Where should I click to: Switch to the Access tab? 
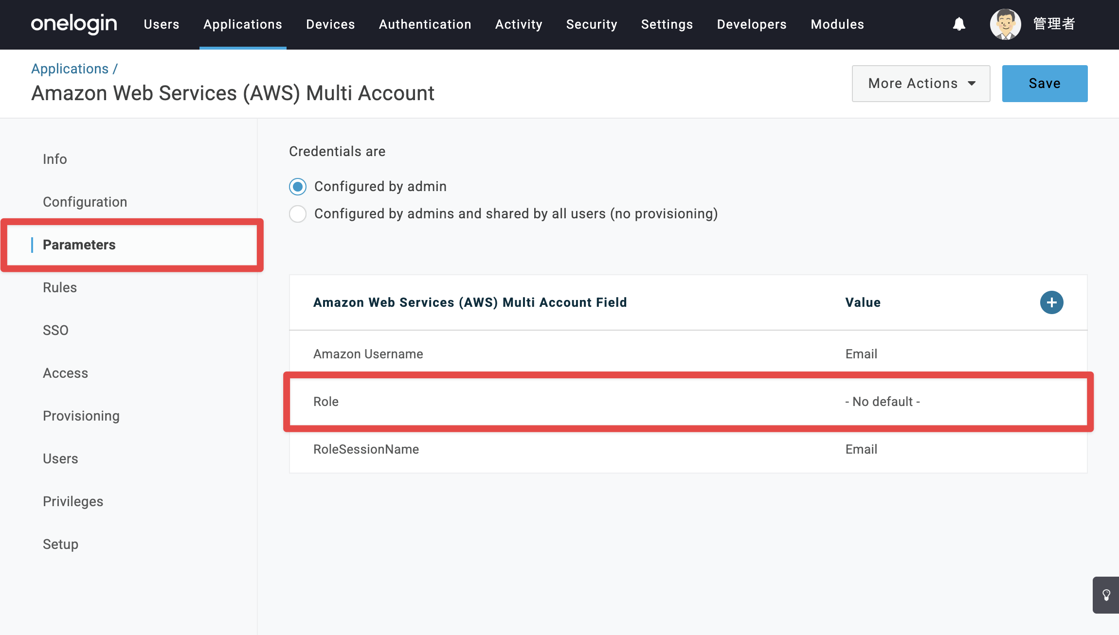click(x=66, y=373)
